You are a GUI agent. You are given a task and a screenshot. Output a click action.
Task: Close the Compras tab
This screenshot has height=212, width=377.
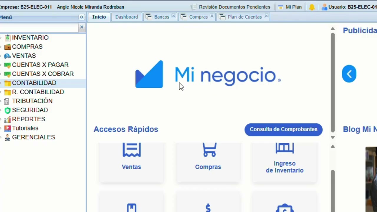(x=212, y=16)
